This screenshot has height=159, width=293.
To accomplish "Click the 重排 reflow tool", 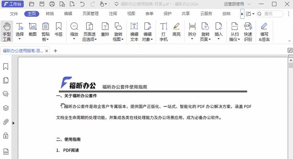I will (x=105, y=29).
